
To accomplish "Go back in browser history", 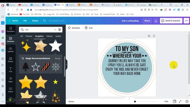I will pyautogui.click(x=8, y=10).
